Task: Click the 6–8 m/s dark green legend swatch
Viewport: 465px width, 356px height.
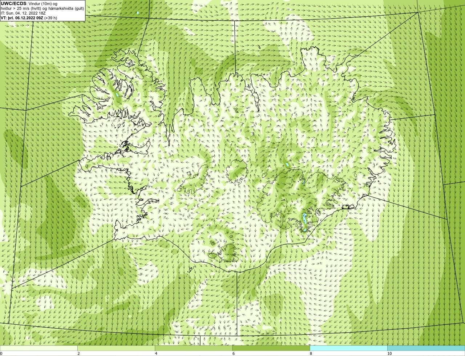Action: (x=271, y=348)
